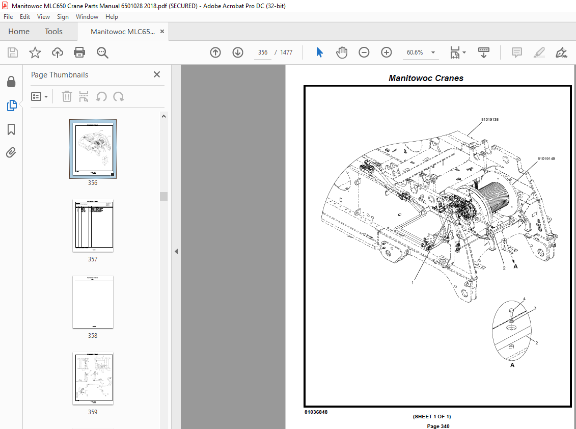
Task: Open the Bookmarks sidebar icon
Action: [11, 129]
